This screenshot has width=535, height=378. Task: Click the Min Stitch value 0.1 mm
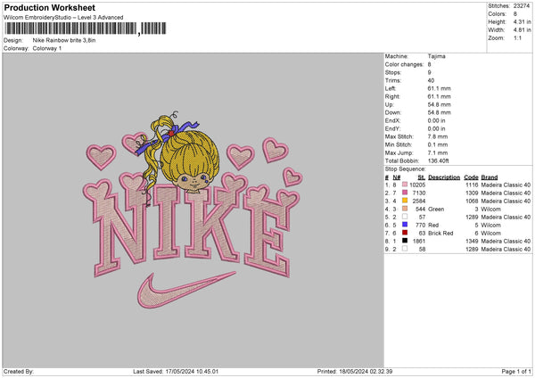coord(438,144)
